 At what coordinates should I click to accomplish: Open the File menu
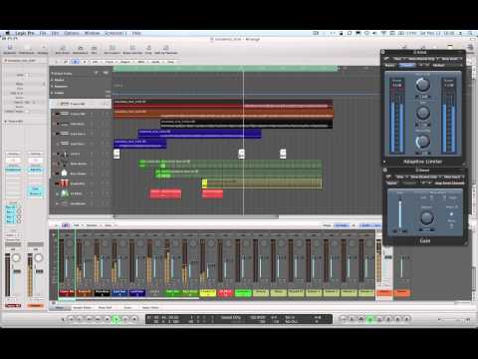[x=43, y=33]
